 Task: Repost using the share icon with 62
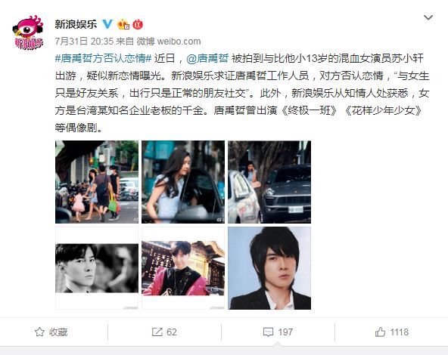coord(164,332)
